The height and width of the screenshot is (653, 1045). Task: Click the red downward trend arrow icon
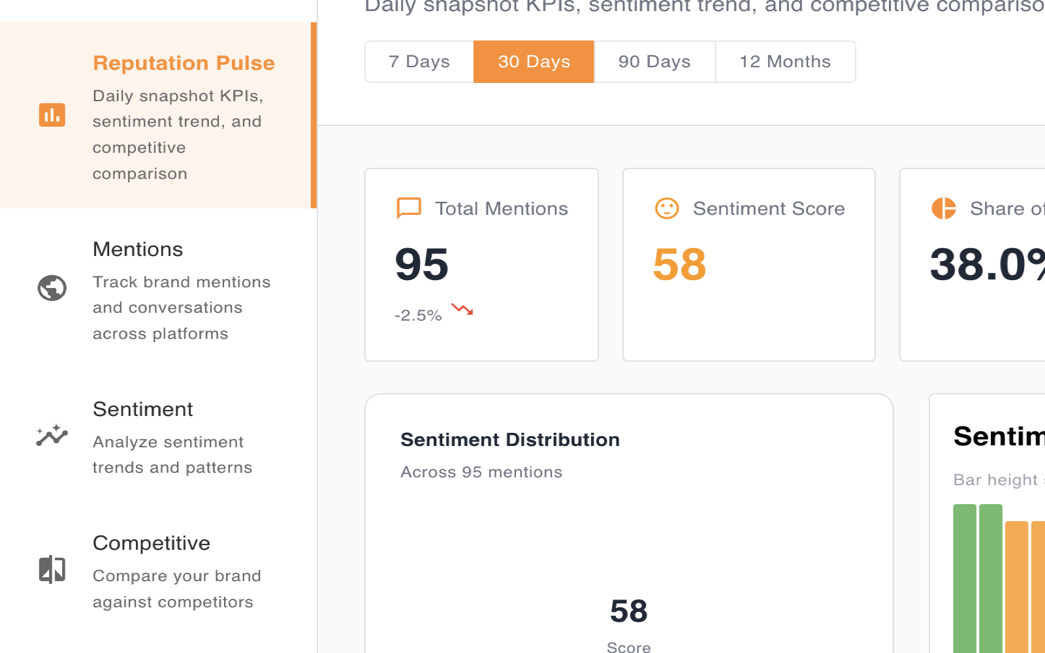tap(462, 309)
